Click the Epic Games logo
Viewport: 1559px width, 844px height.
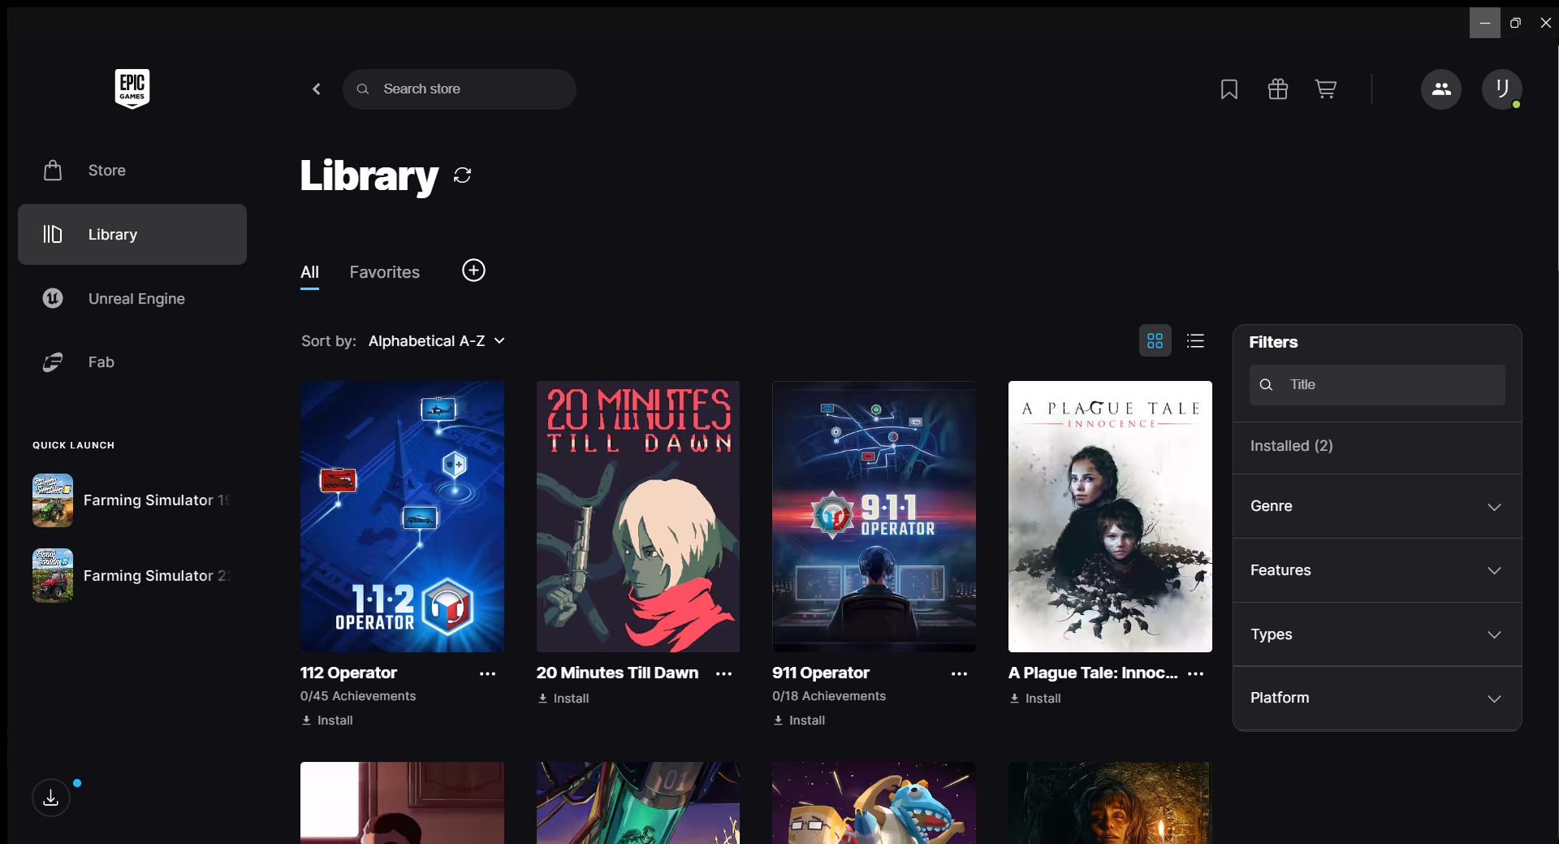[132, 88]
